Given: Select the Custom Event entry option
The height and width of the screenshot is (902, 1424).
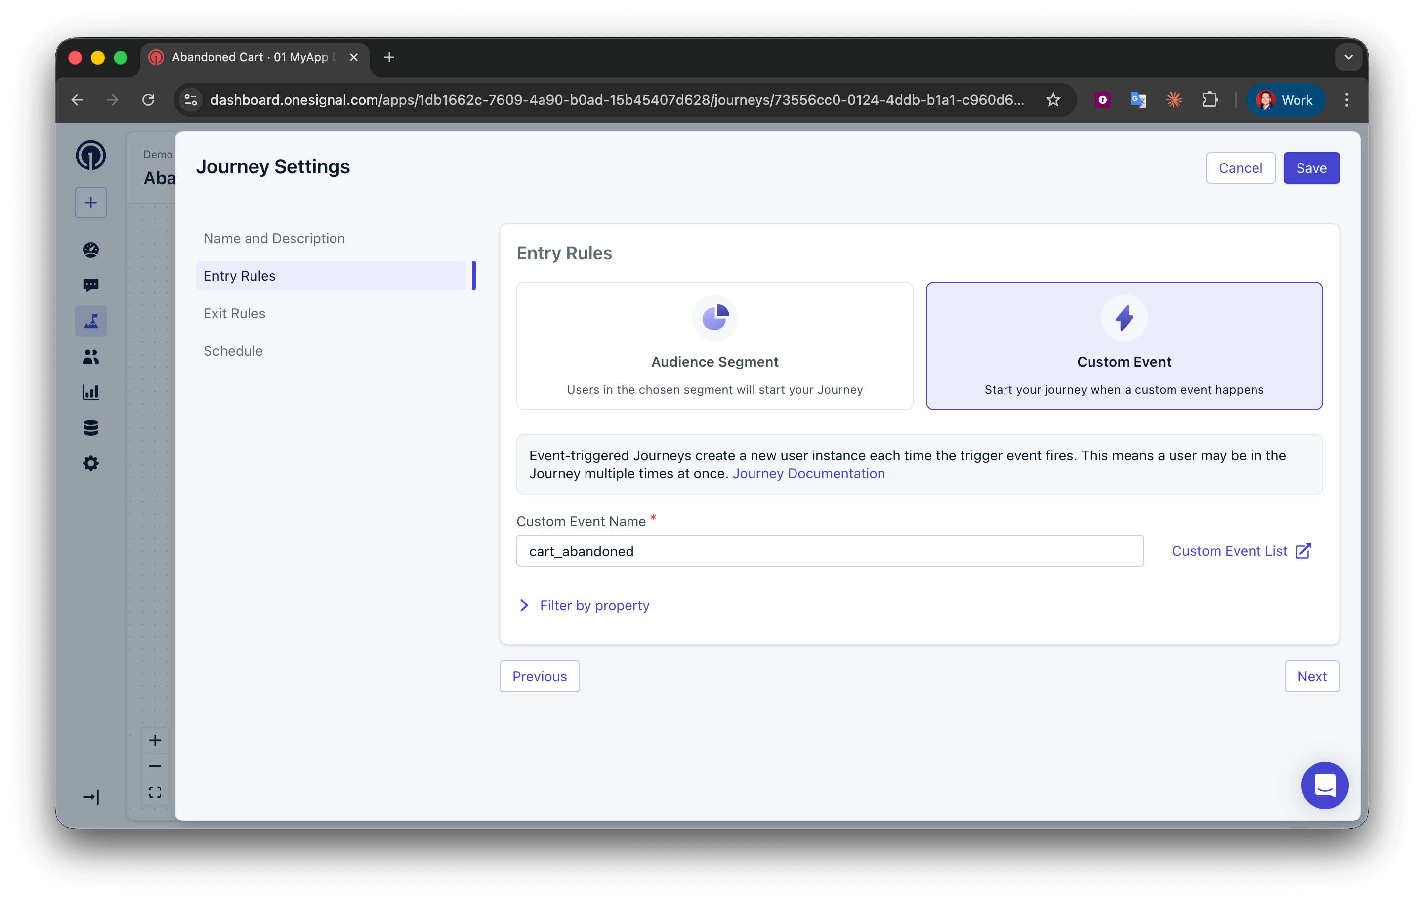Looking at the screenshot, I should click(1124, 346).
